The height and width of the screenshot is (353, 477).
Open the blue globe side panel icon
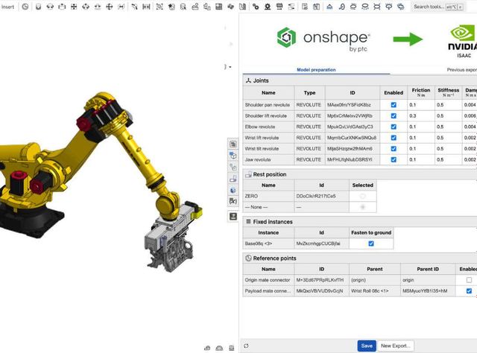pyautogui.click(x=233, y=190)
